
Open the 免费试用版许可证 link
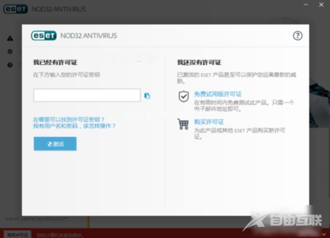point(218,94)
